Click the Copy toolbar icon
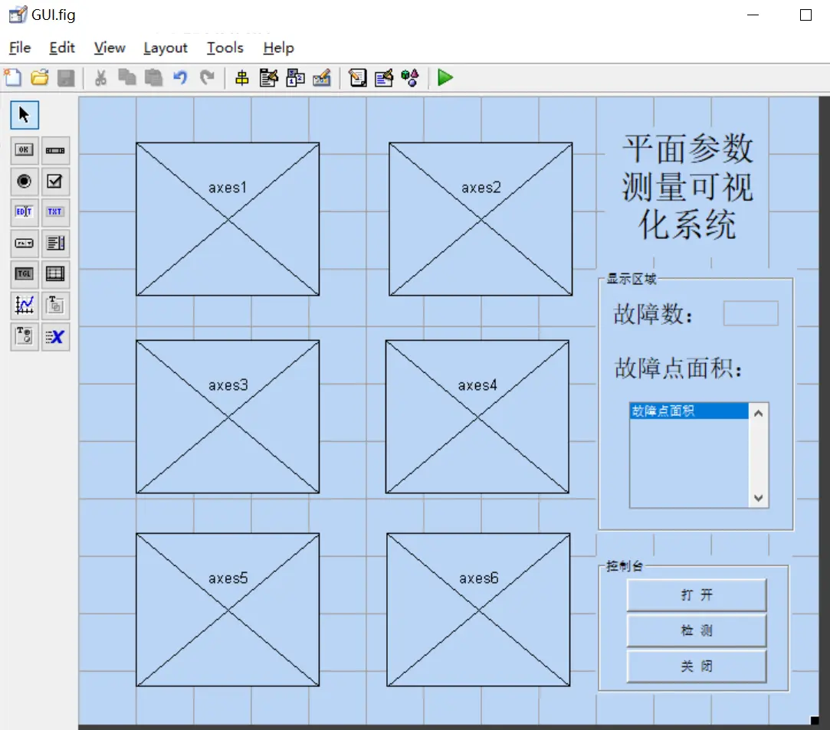Image resolution: width=830 pixels, height=730 pixels. [x=127, y=78]
